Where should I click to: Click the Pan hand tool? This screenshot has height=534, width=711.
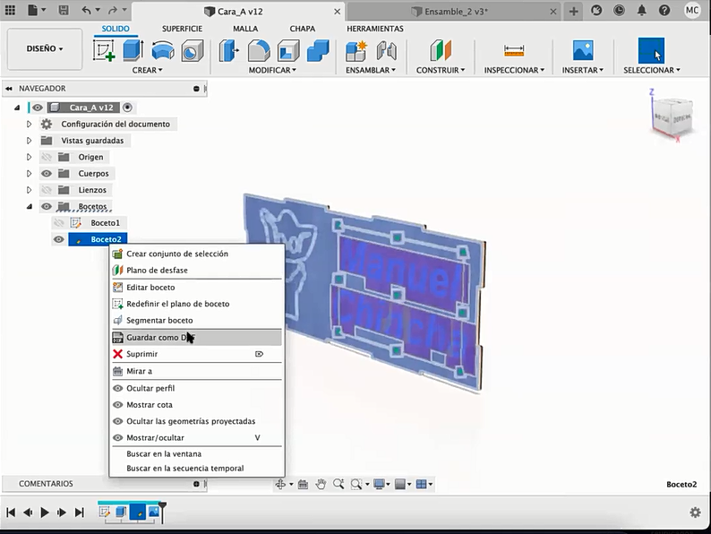[321, 484]
